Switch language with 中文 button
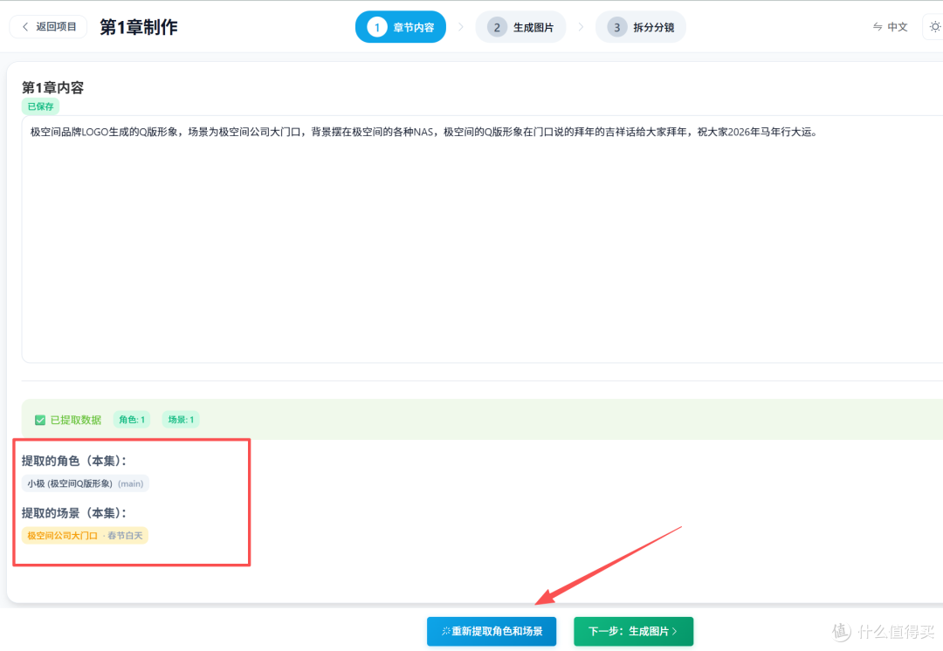 (891, 27)
